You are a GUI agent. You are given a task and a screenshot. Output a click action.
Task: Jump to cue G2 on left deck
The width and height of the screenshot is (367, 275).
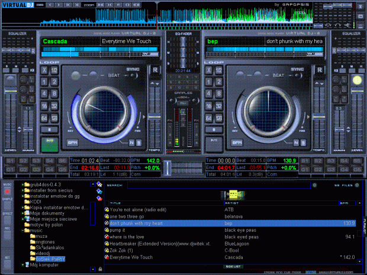coord(23,170)
